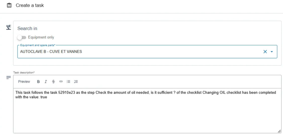Image resolution: width=283 pixels, height=134 pixels.
Task: Open the Preview of the task description
Action: [24, 82]
